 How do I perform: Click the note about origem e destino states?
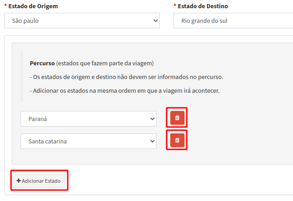[x=126, y=77]
